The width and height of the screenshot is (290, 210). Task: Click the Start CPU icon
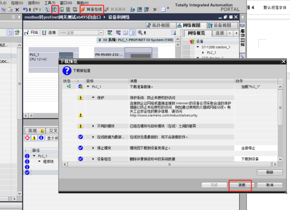[x=140, y=10]
